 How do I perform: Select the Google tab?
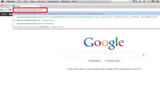point(25,6)
